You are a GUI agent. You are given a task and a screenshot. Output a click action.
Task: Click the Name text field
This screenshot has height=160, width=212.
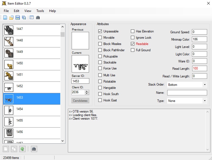click(x=187, y=93)
